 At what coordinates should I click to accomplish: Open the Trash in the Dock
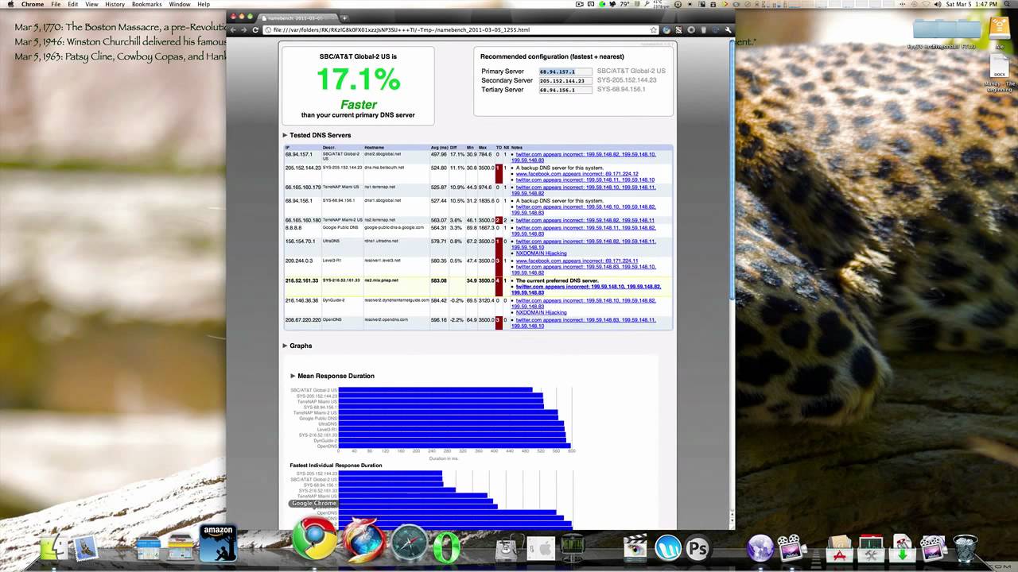click(965, 547)
